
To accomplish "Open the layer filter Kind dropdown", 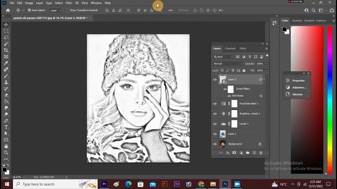I will click(223, 57).
